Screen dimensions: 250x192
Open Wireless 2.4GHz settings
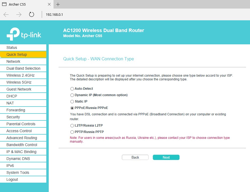click(23, 75)
